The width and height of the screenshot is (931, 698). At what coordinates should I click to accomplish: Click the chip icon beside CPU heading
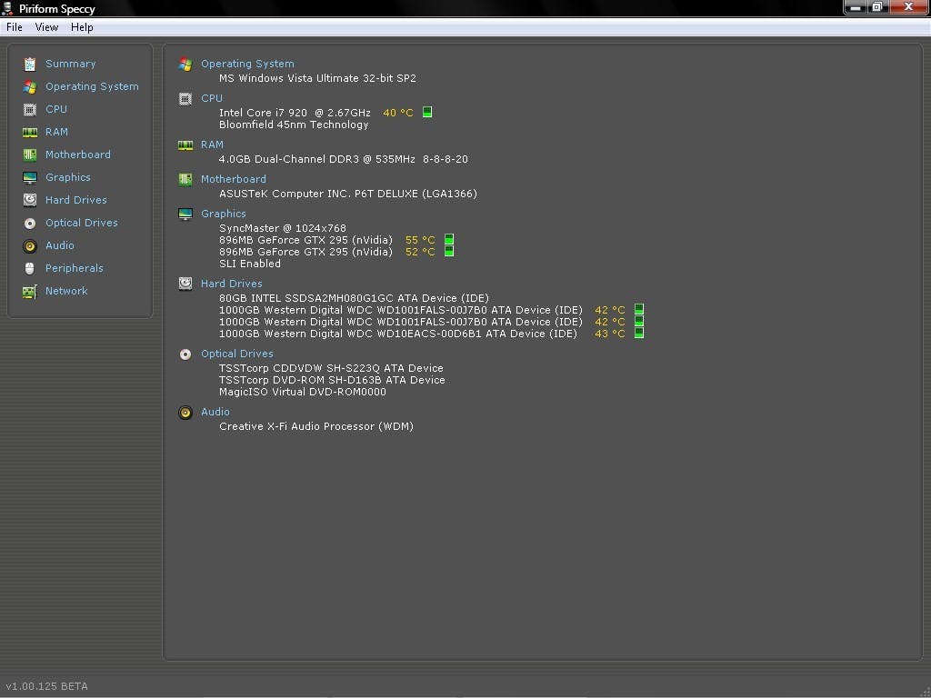click(185, 98)
